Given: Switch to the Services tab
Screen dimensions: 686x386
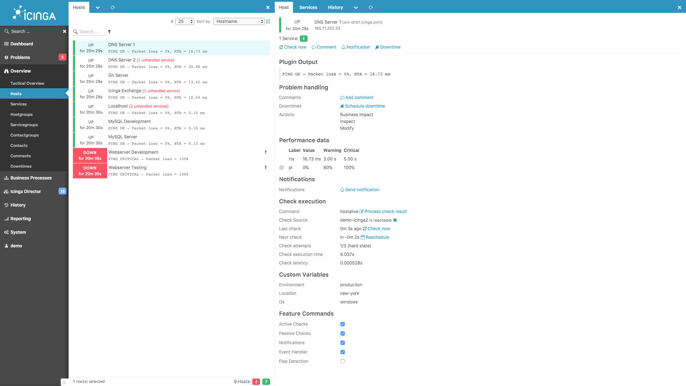Looking at the screenshot, I should 308,8.
